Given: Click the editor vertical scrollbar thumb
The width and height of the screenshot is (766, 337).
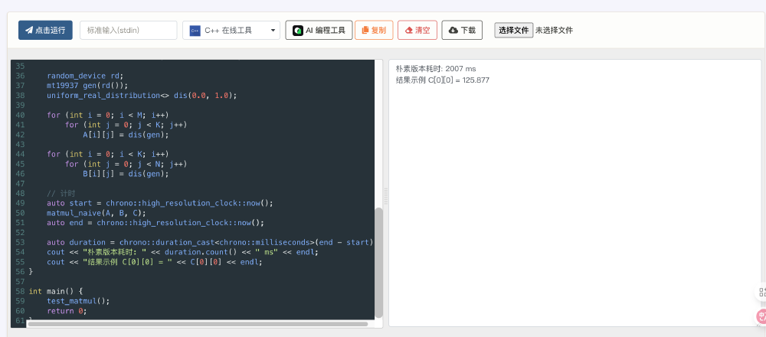Looking at the screenshot, I should (378, 263).
